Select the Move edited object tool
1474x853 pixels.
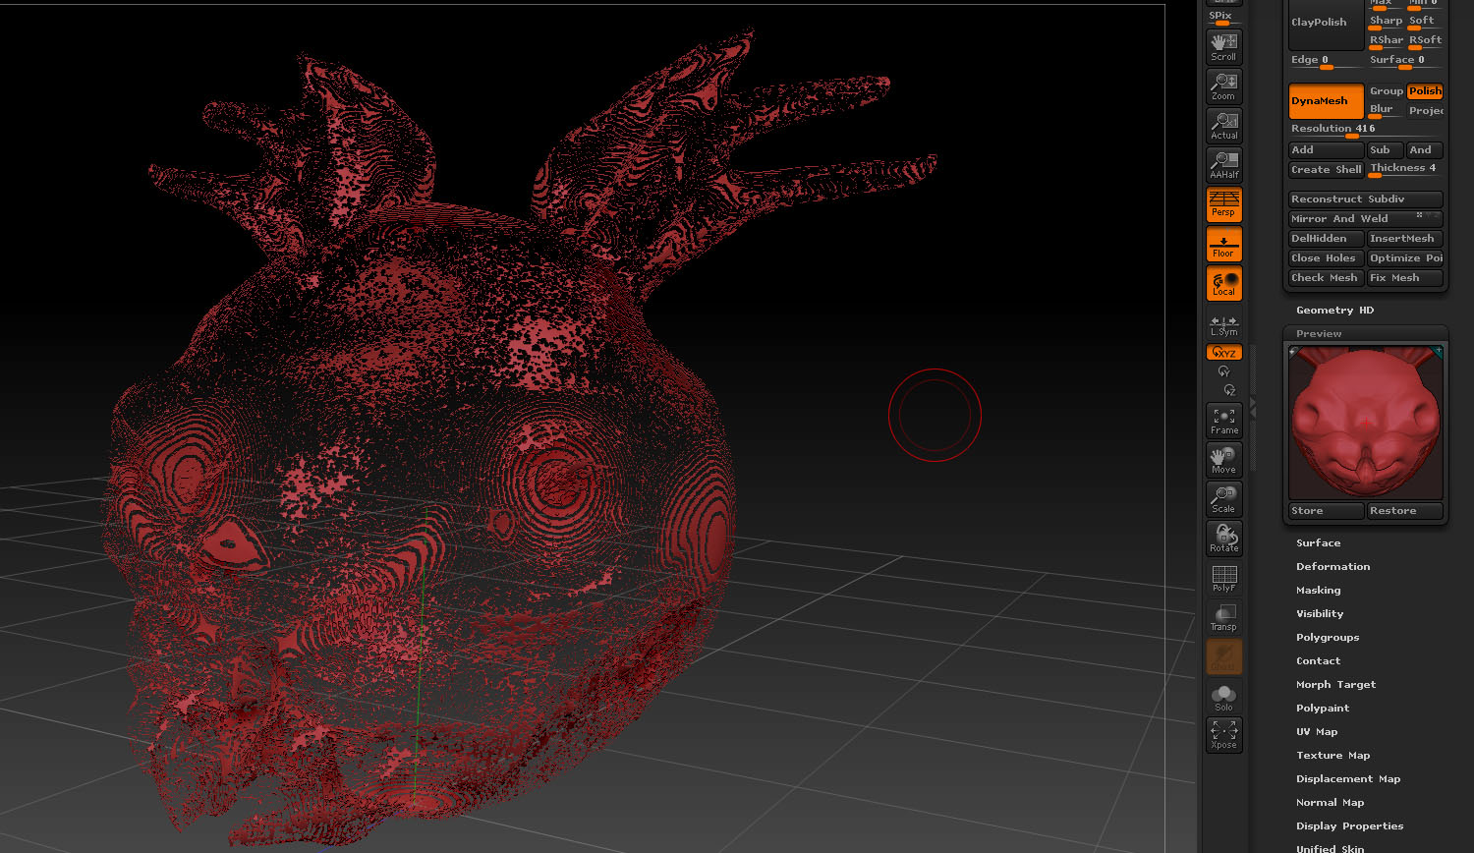click(x=1224, y=460)
